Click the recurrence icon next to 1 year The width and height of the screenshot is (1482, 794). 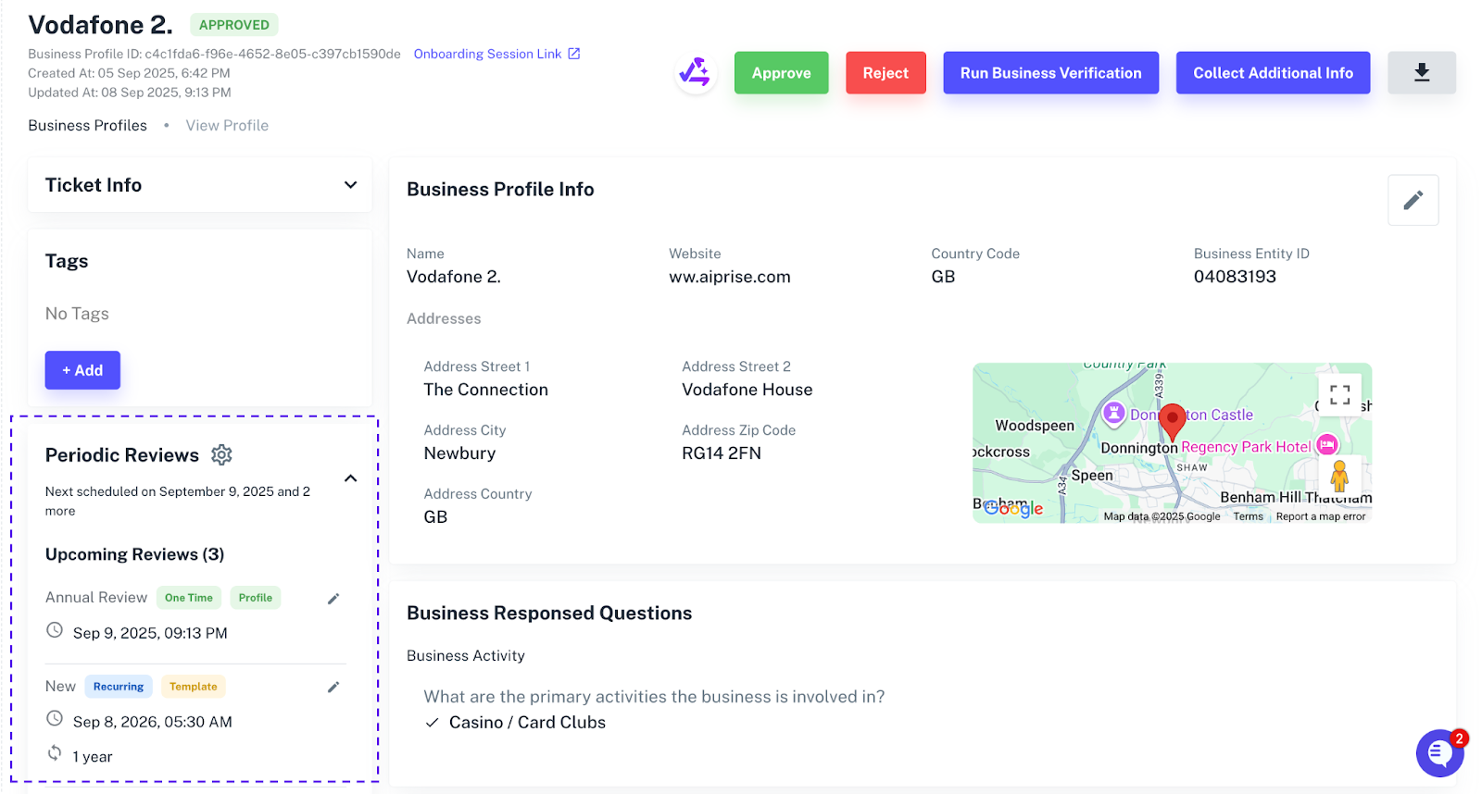[x=55, y=753]
